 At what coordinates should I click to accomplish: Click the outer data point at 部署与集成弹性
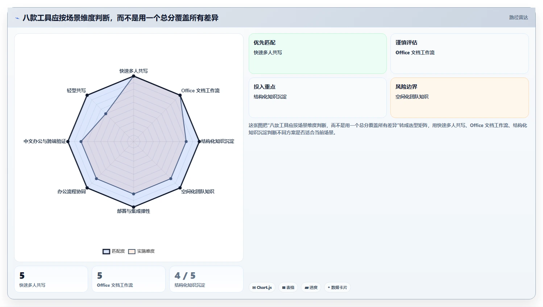pyautogui.click(x=133, y=207)
